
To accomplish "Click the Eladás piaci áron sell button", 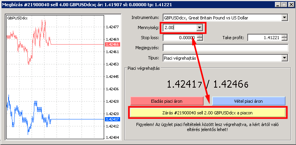I will point(167,101).
